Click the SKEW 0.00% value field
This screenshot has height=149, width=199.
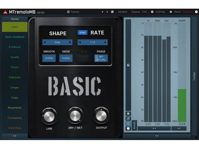[66, 58]
